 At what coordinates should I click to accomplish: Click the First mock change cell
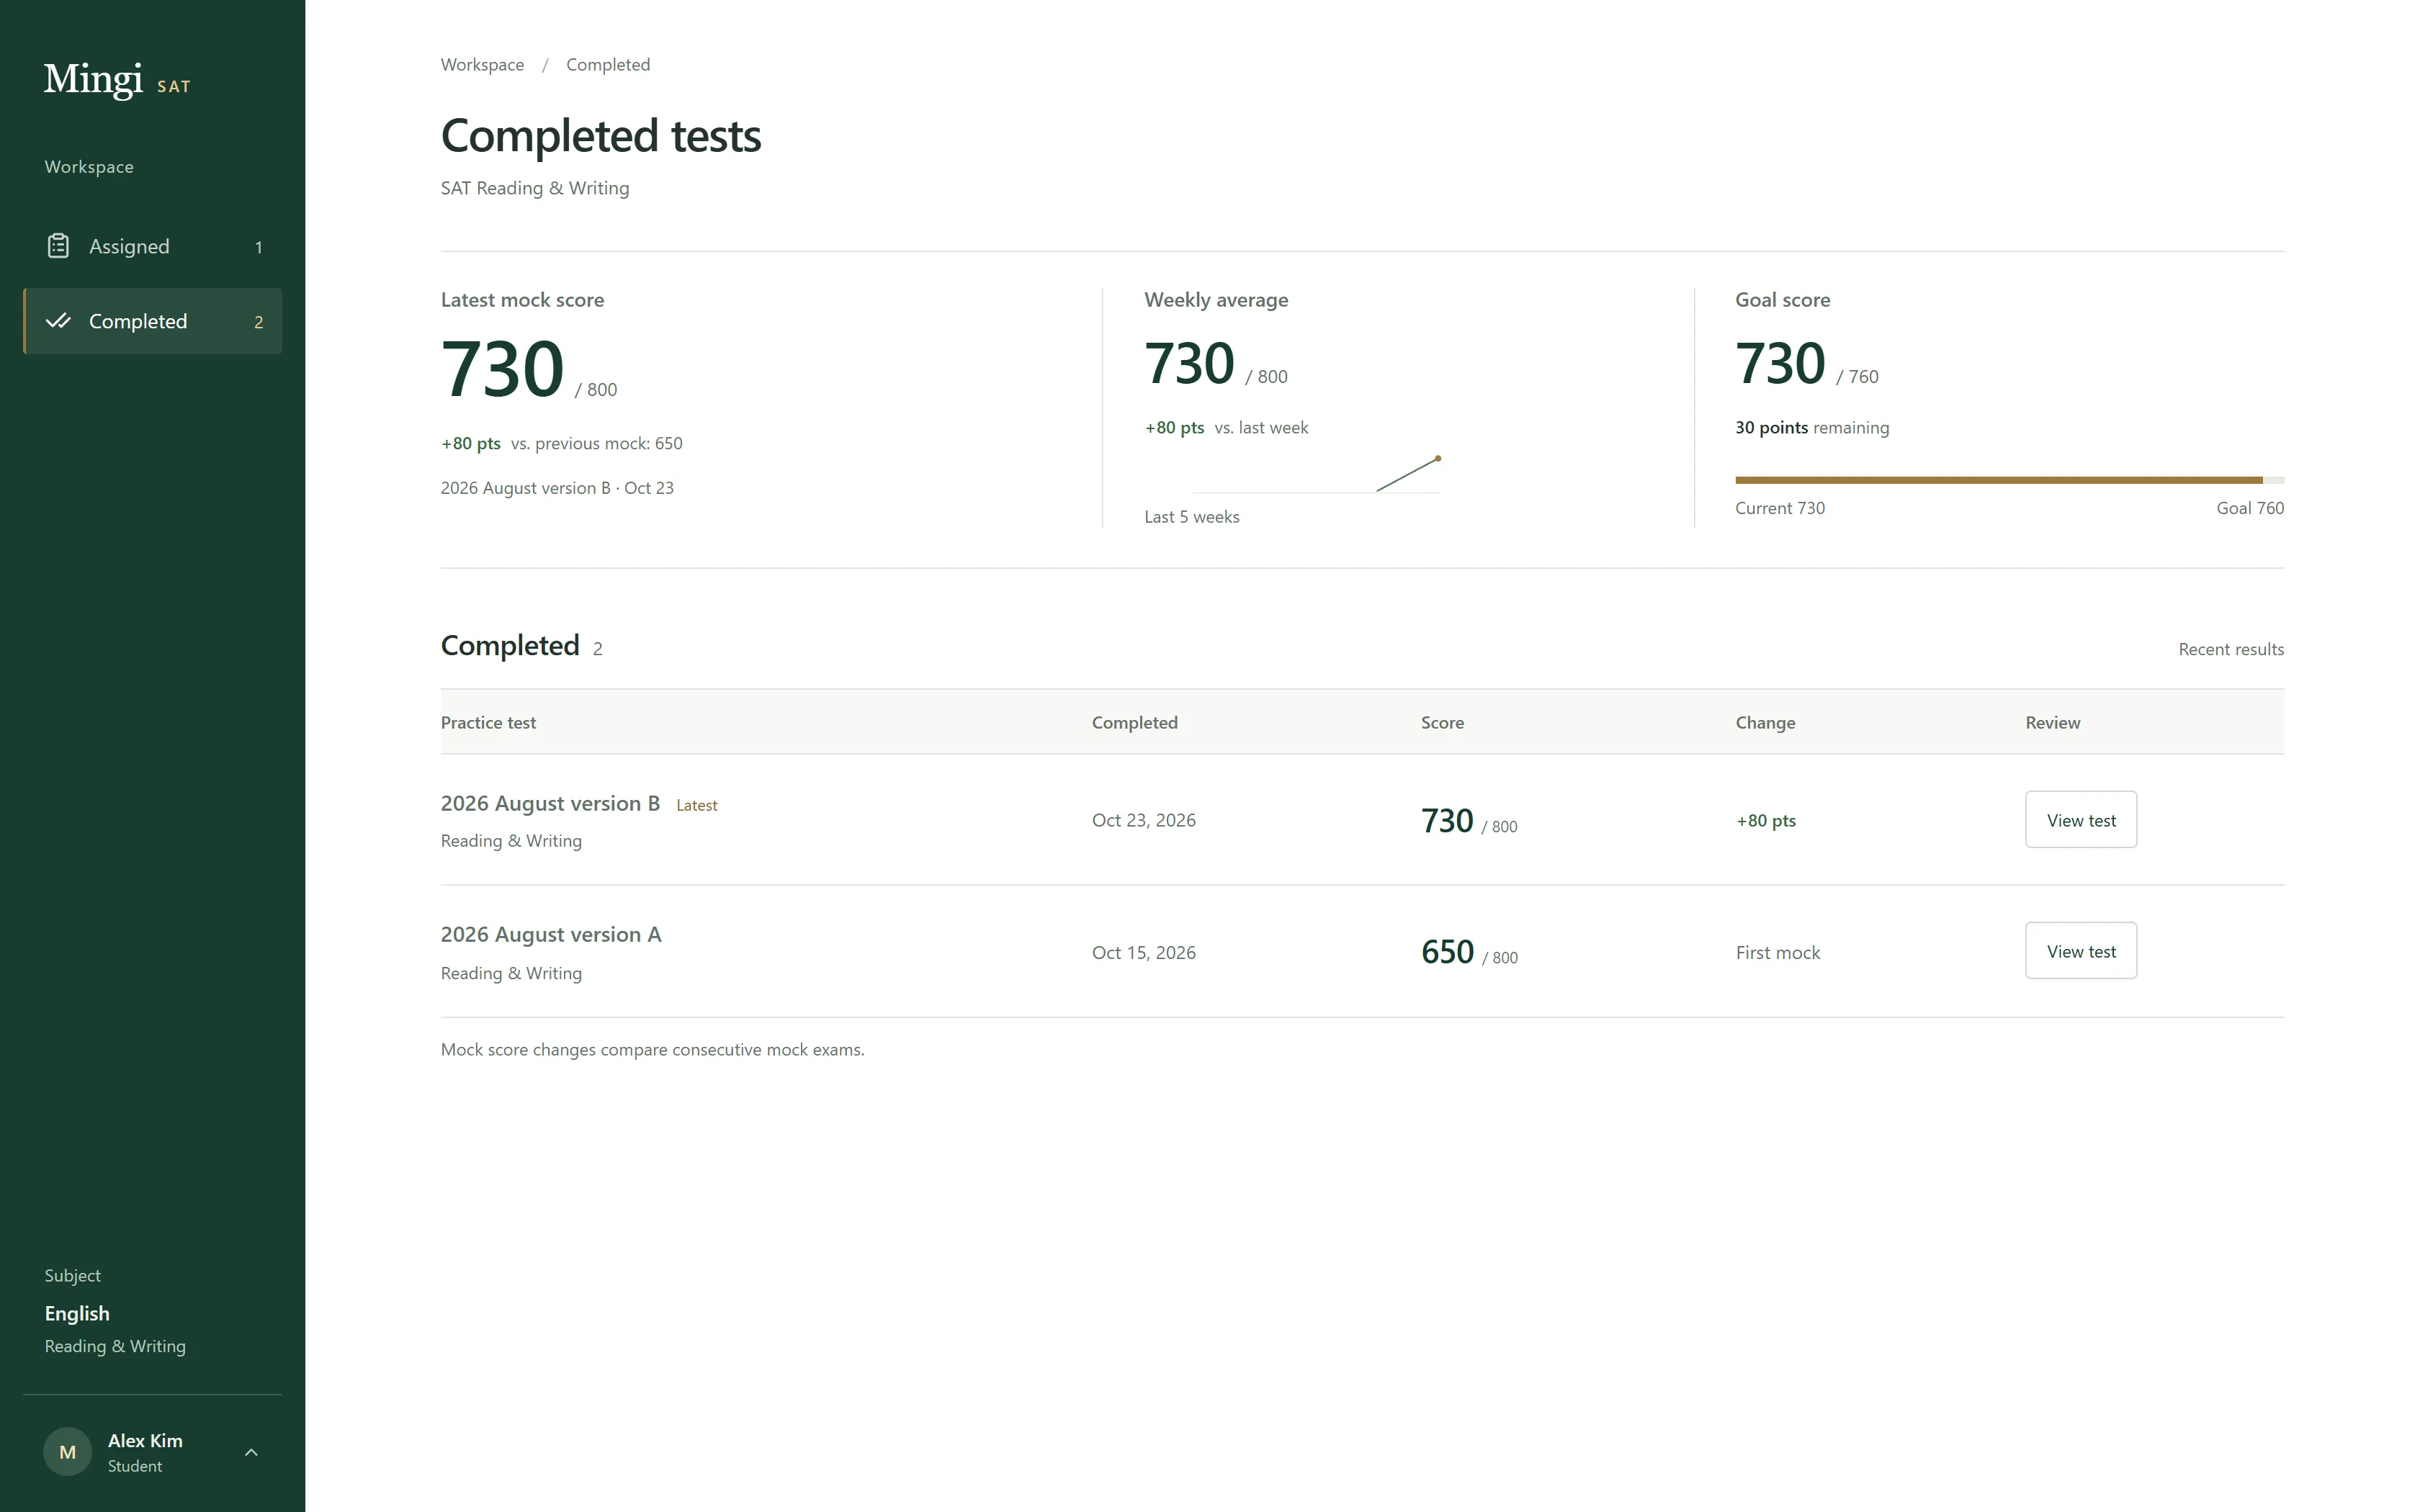point(1778,953)
